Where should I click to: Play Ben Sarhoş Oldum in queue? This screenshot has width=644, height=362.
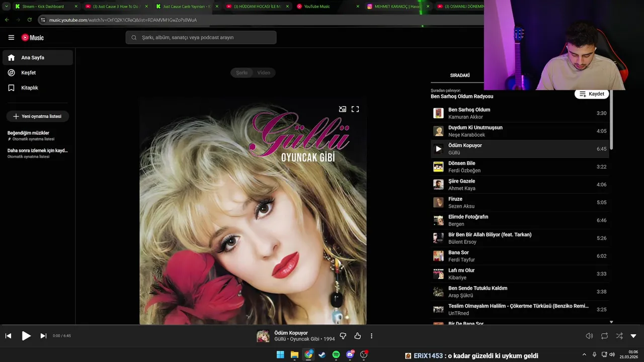tap(520, 113)
